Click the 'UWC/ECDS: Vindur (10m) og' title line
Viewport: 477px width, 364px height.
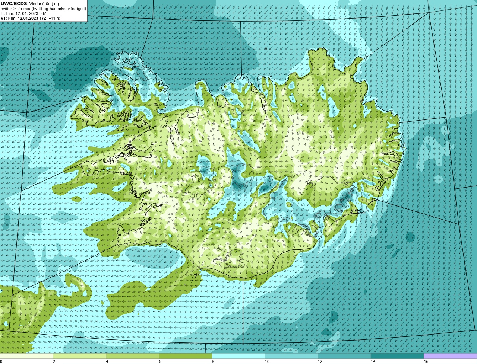click(x=30, y=3)
